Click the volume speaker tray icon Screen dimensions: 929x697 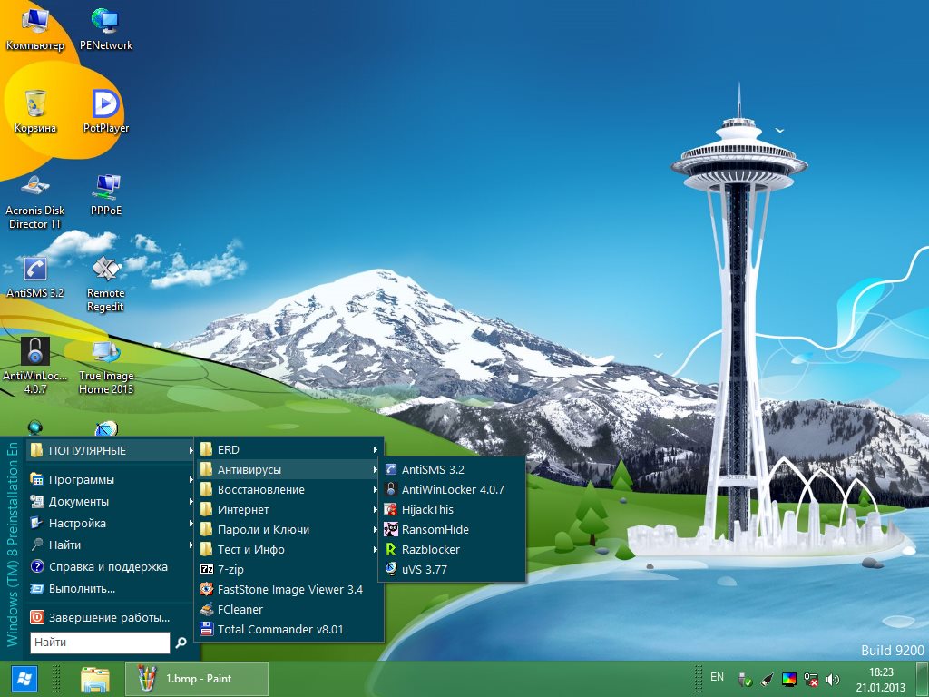coord(833,679)
